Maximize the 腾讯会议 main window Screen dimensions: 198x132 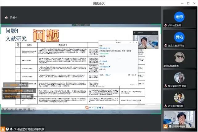(x=188, y=3)
